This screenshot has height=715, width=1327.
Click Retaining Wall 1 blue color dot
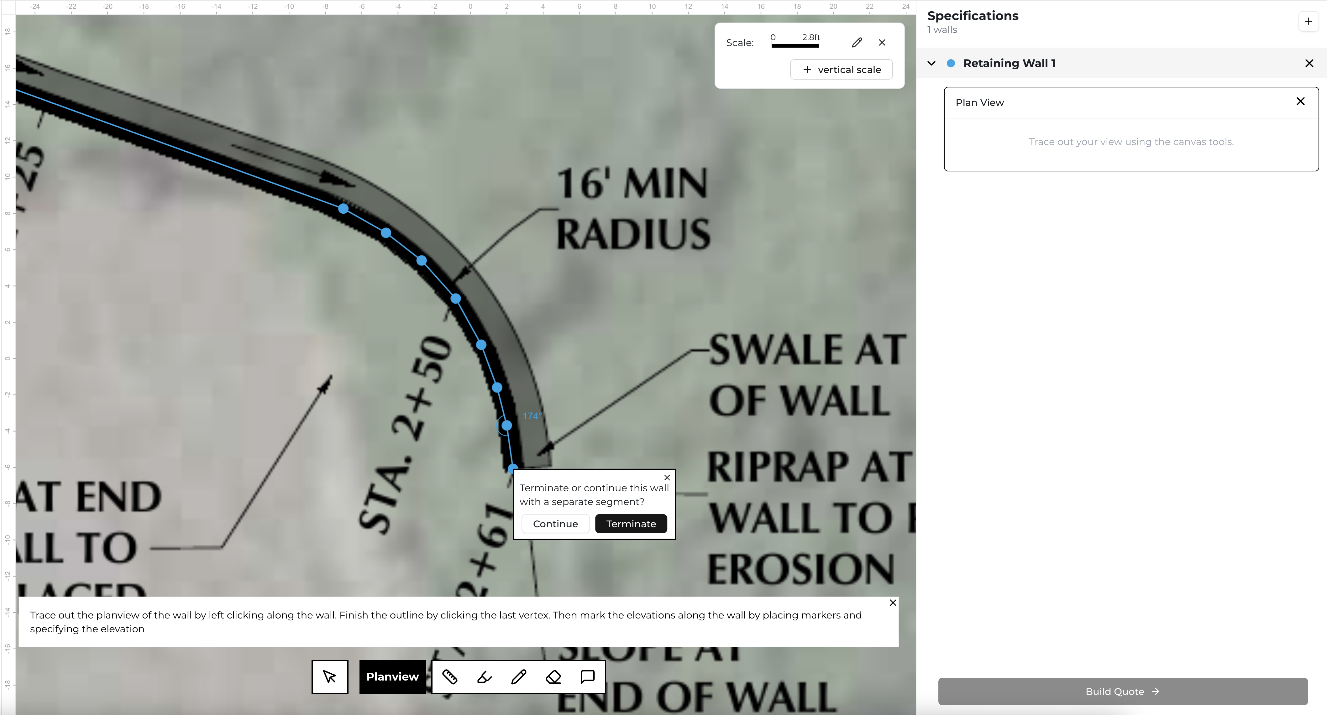click(x=951, y=63)
